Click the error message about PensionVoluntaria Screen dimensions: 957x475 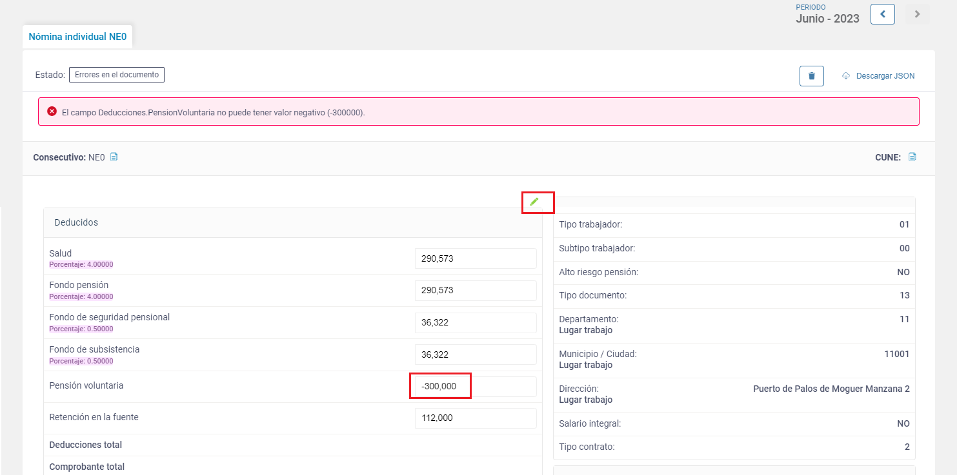[x=214, y=112]
